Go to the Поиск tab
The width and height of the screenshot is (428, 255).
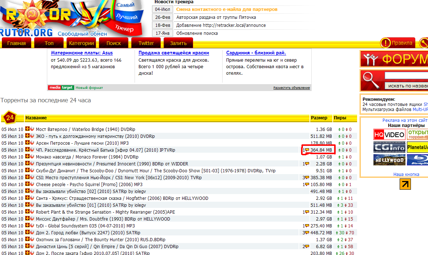pyautogui.click(x=114, y=43)
